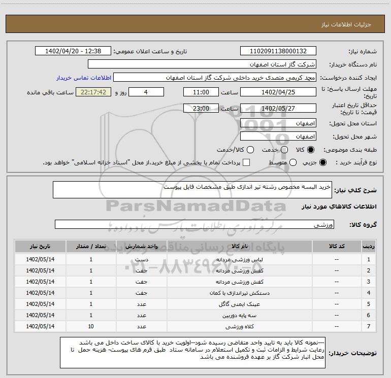The height and width of the screenshot is (378, 391).
Task: Toggle the اسناد خزانه اسلامی payment checkbox
Action: pyautogui.click(x=246, y=162)
